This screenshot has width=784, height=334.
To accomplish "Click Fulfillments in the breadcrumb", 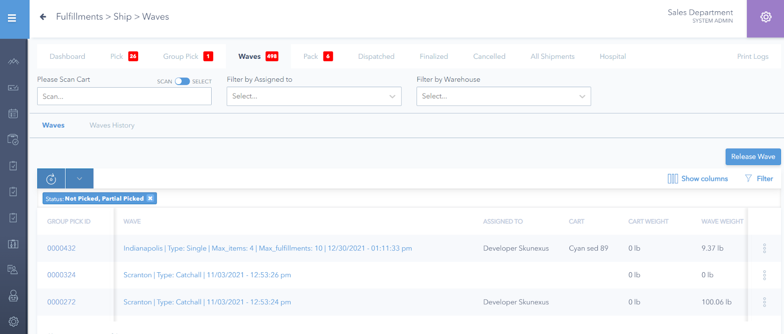I will pos(79,17).
